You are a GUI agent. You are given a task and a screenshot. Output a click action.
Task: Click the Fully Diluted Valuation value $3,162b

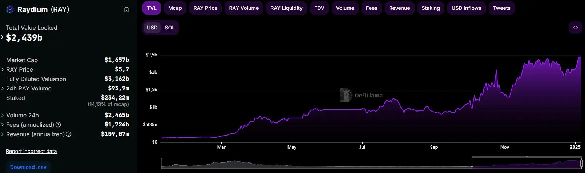pos(117,79)
